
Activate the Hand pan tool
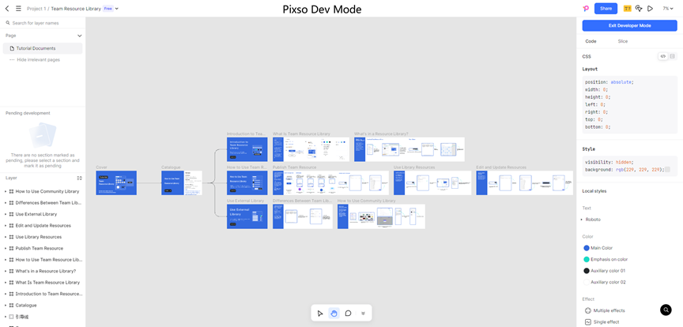[334, 314]
